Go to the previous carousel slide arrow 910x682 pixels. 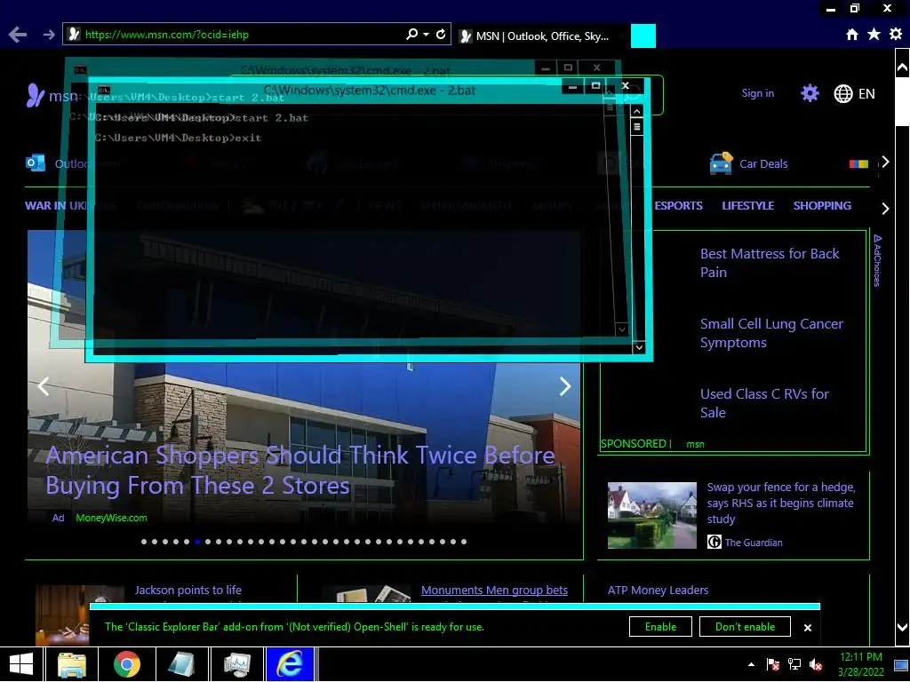(44, 386)
